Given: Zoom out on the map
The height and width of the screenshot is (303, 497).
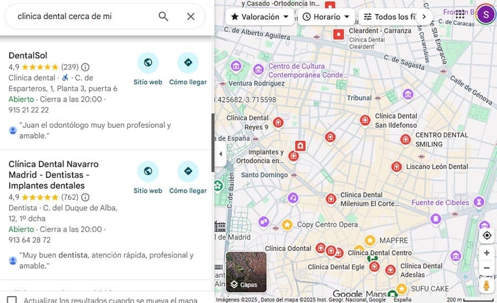Looking at the screenshot, I should pyautogui.click(x=487, y=268).
